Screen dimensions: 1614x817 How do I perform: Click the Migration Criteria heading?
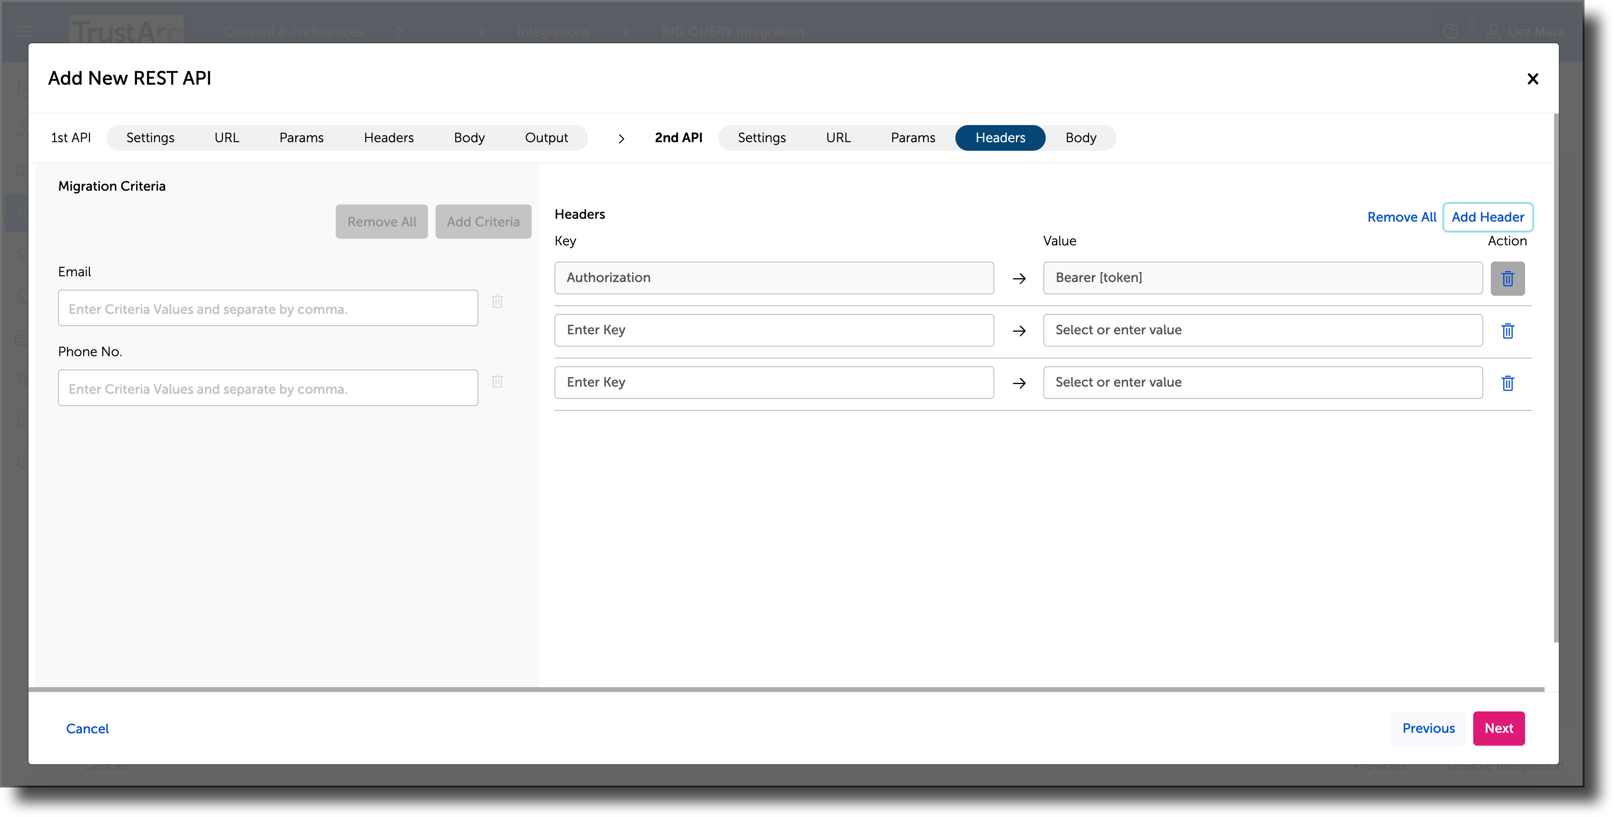coord(112,187)
